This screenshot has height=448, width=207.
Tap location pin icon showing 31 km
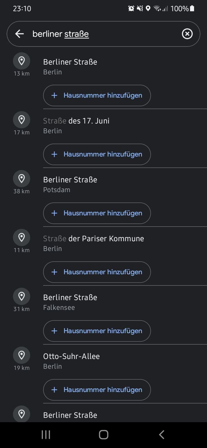[x=22, y=296]
